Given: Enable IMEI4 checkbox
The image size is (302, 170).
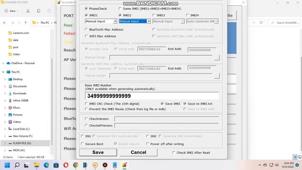Looking at the screenshot, I should coord(187,15).
